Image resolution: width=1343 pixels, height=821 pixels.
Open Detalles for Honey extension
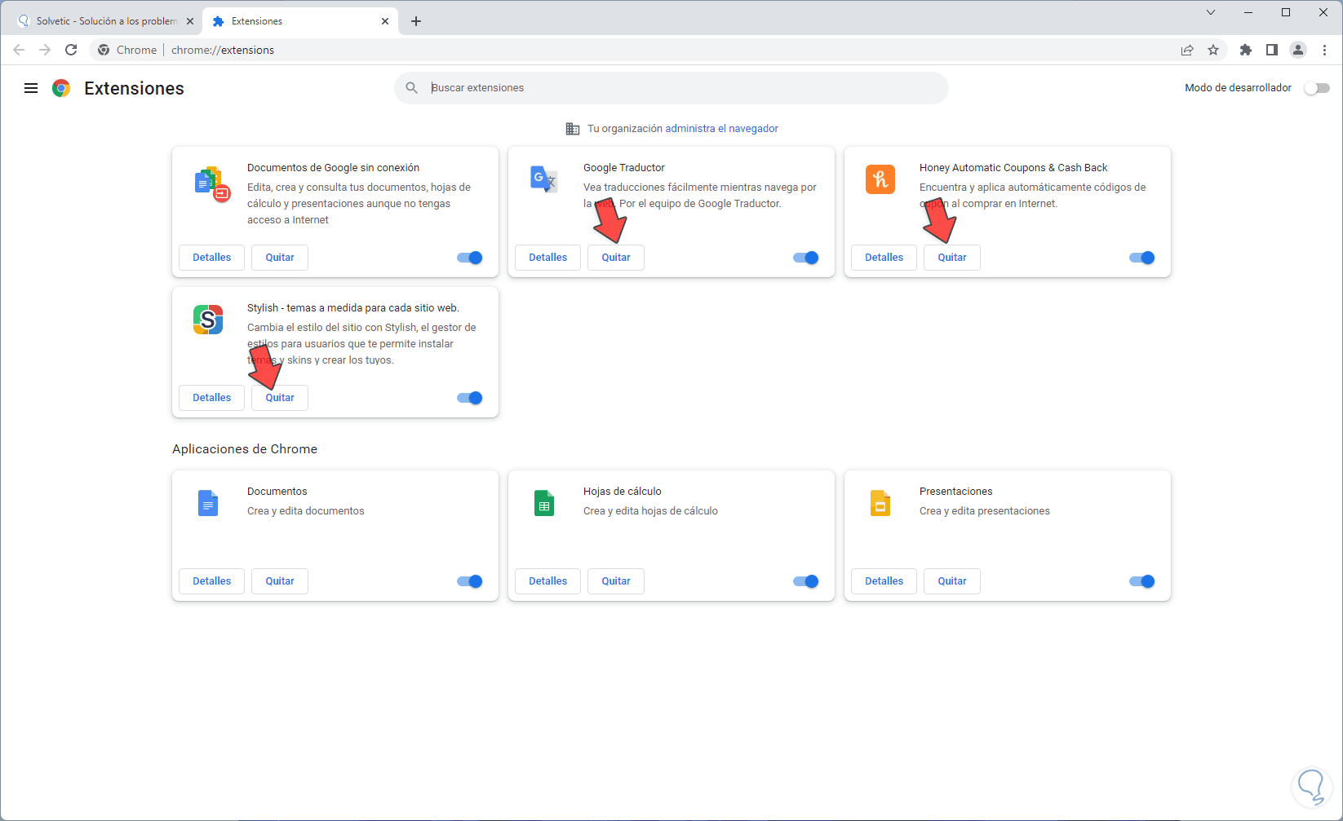884,258
